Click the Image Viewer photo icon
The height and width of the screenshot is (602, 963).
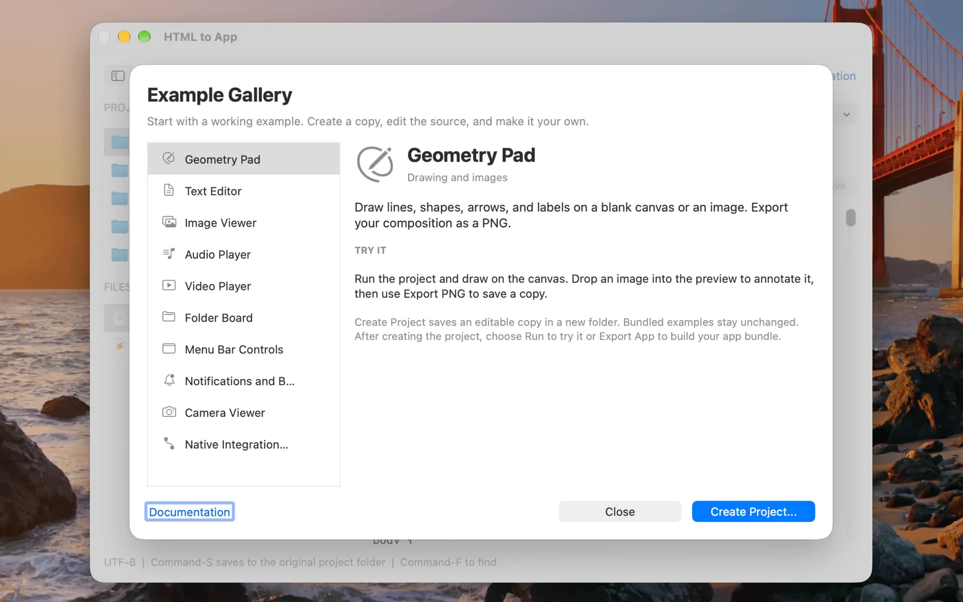coord(169,222)
